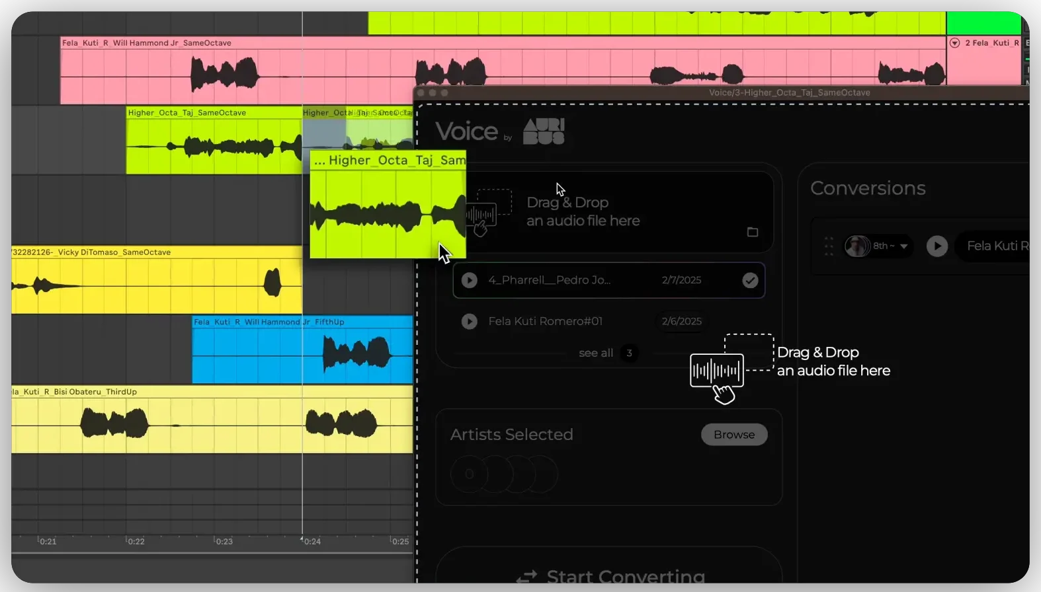The image size is (1041, 592).
Task: Click the 0:24 timeline ruler marker
Action: pyautogui.click(x=312, y=541)
